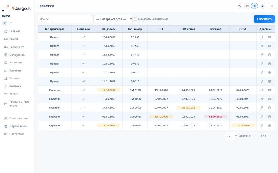278x173 pixels.
Task: Navigate to Сотрудники
Action: point(17,55)
